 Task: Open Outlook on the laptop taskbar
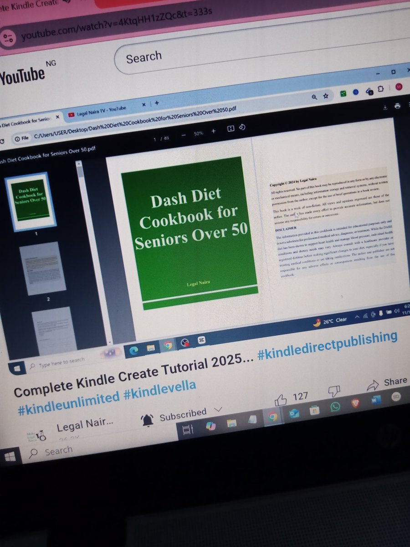[x=294, y=413]
